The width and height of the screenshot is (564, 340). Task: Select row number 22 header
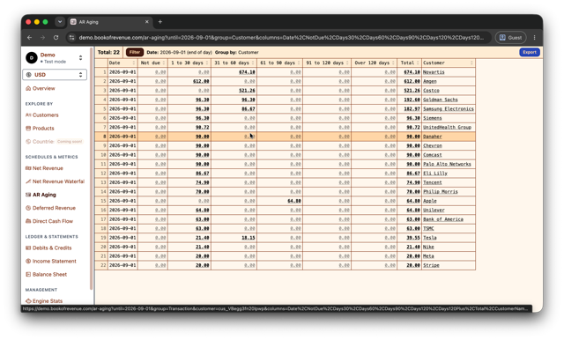pos(101,265)
